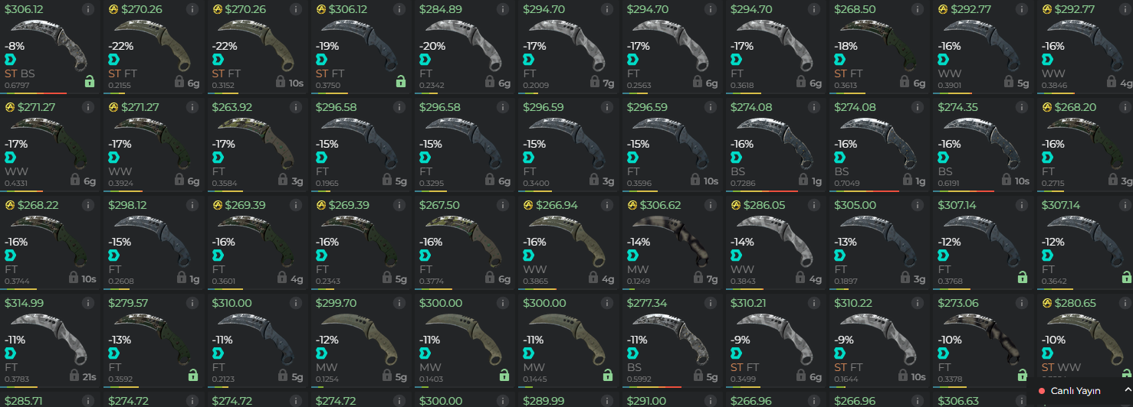Expand the Canlı Yayın panel chevron

pyautogui.click(x=1127, y=390)
